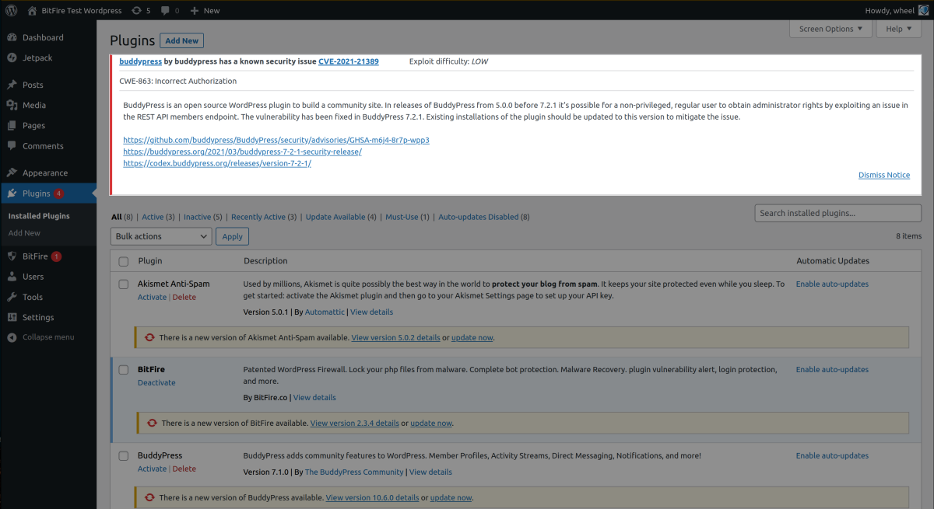Click the Apply bulk action button
This screenshot has height=509, width=934.
tap(232, 236)
